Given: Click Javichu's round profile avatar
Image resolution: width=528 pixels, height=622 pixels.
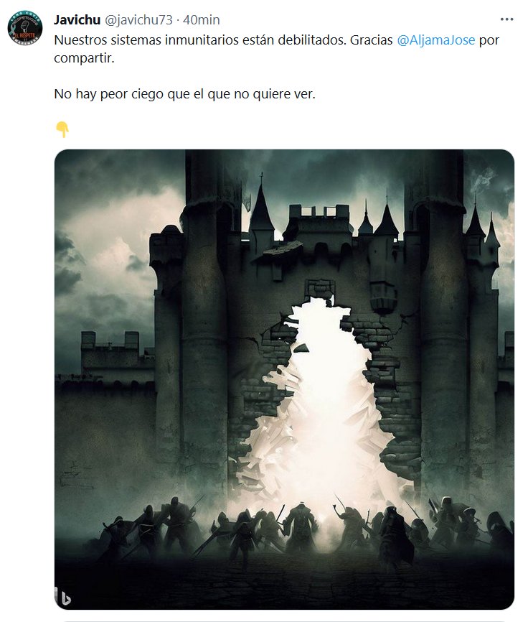Looking at the screenshot, I should pos(25,28).
